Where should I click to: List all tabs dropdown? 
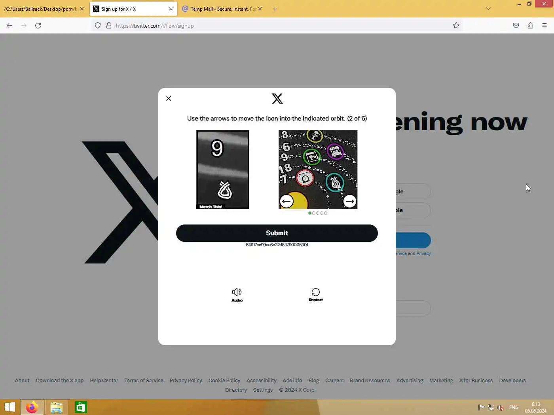[488, 9]
